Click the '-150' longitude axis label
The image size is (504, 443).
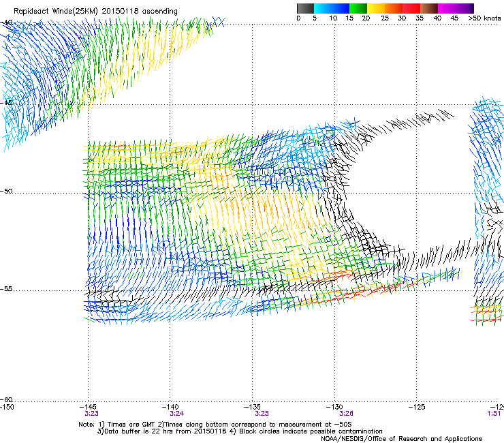point(7,407)
